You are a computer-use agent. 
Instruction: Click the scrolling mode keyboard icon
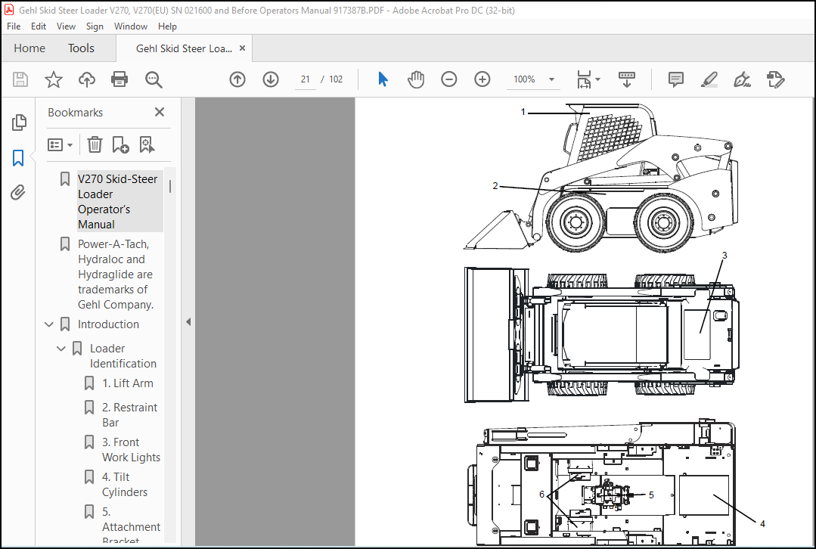[627, 79]
